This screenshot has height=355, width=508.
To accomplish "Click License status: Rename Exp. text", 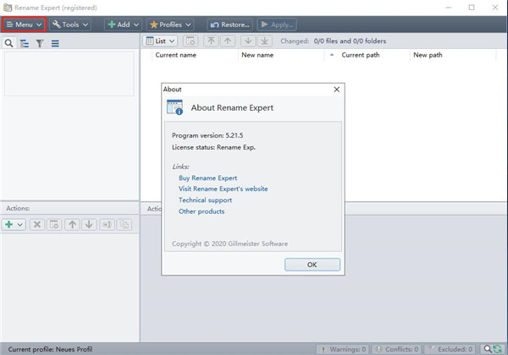I will (214, 147).
